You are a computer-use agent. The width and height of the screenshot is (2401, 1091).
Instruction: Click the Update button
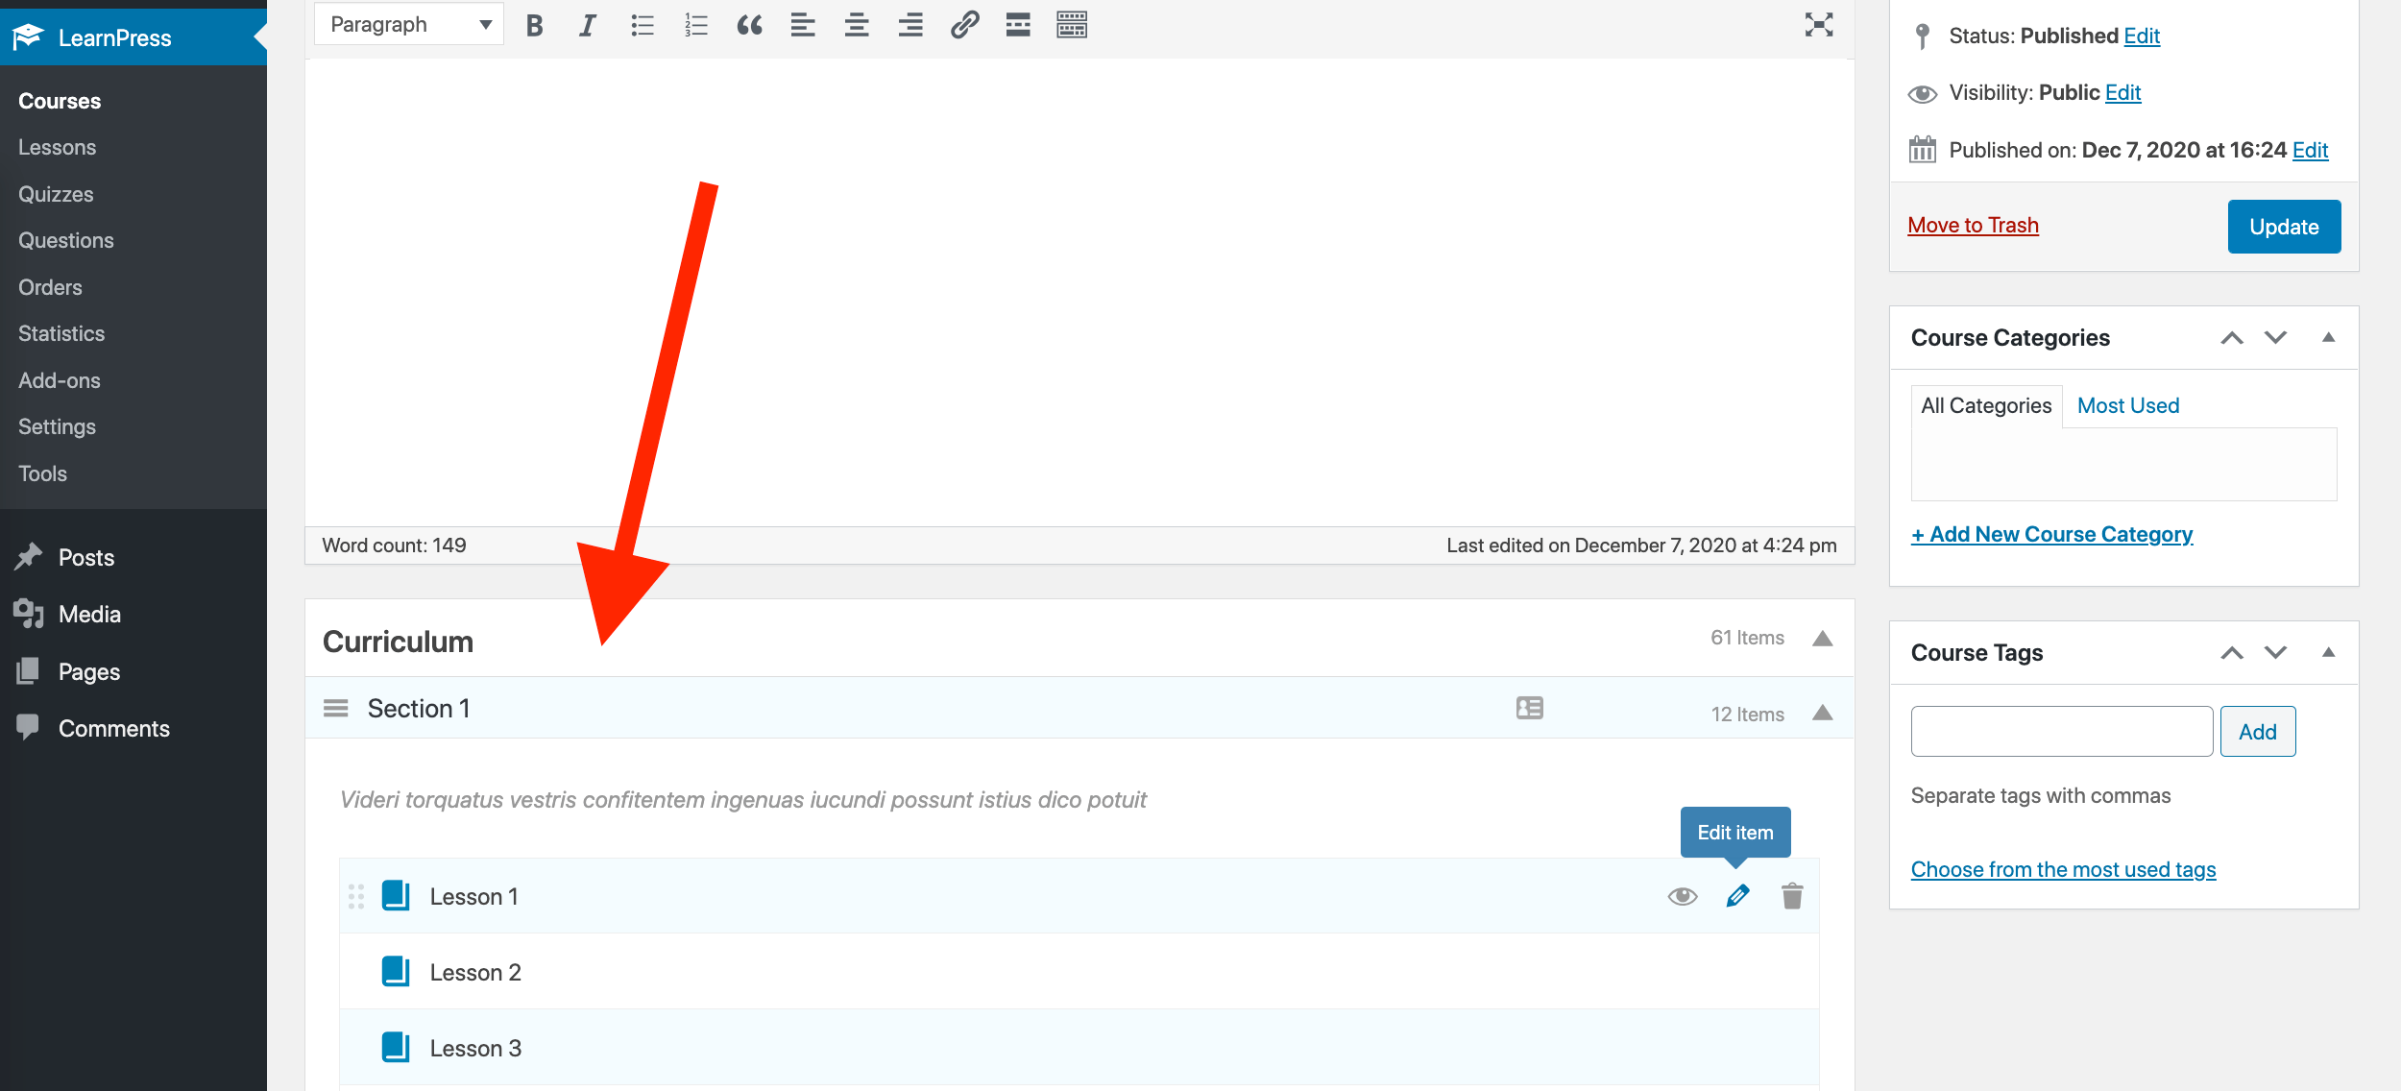pos(2284,227)
